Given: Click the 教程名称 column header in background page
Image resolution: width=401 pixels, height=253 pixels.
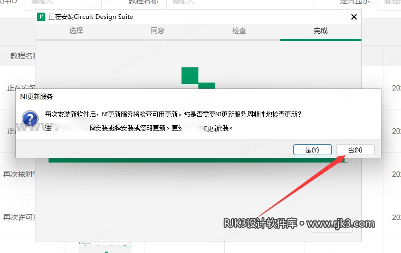Looking at the screenshot, I should [x=23, y=56].
